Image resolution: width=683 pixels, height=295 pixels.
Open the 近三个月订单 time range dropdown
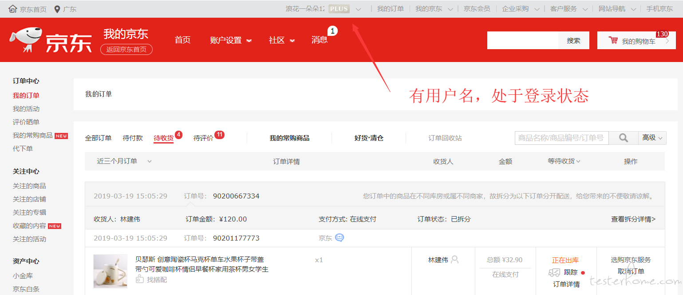(x=124, y=161)
